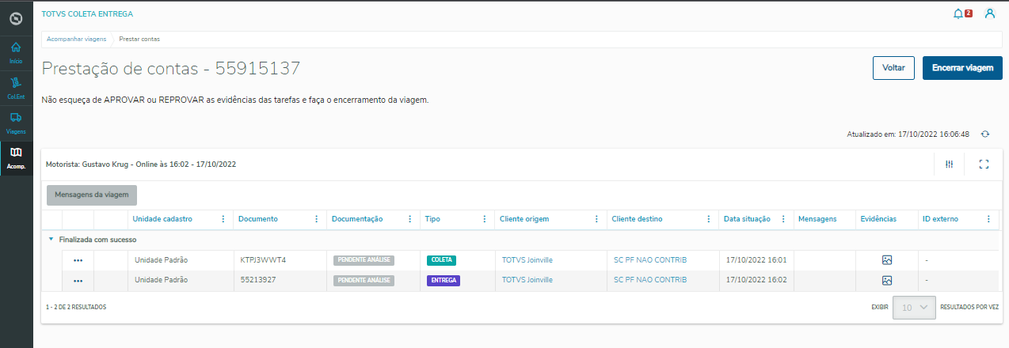Click the Cliente origem column header text
The height and width of the screenshot is (348, 1009).
tap(524, 219)
